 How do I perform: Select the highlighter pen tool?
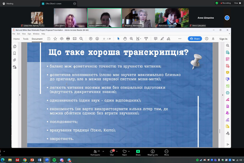click(x=162, y=39)
